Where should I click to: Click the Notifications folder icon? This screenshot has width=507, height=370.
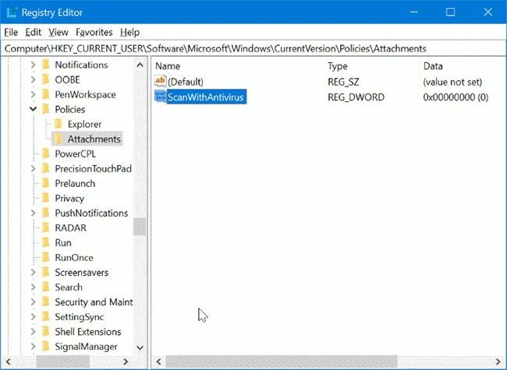[x=46, y=65]
